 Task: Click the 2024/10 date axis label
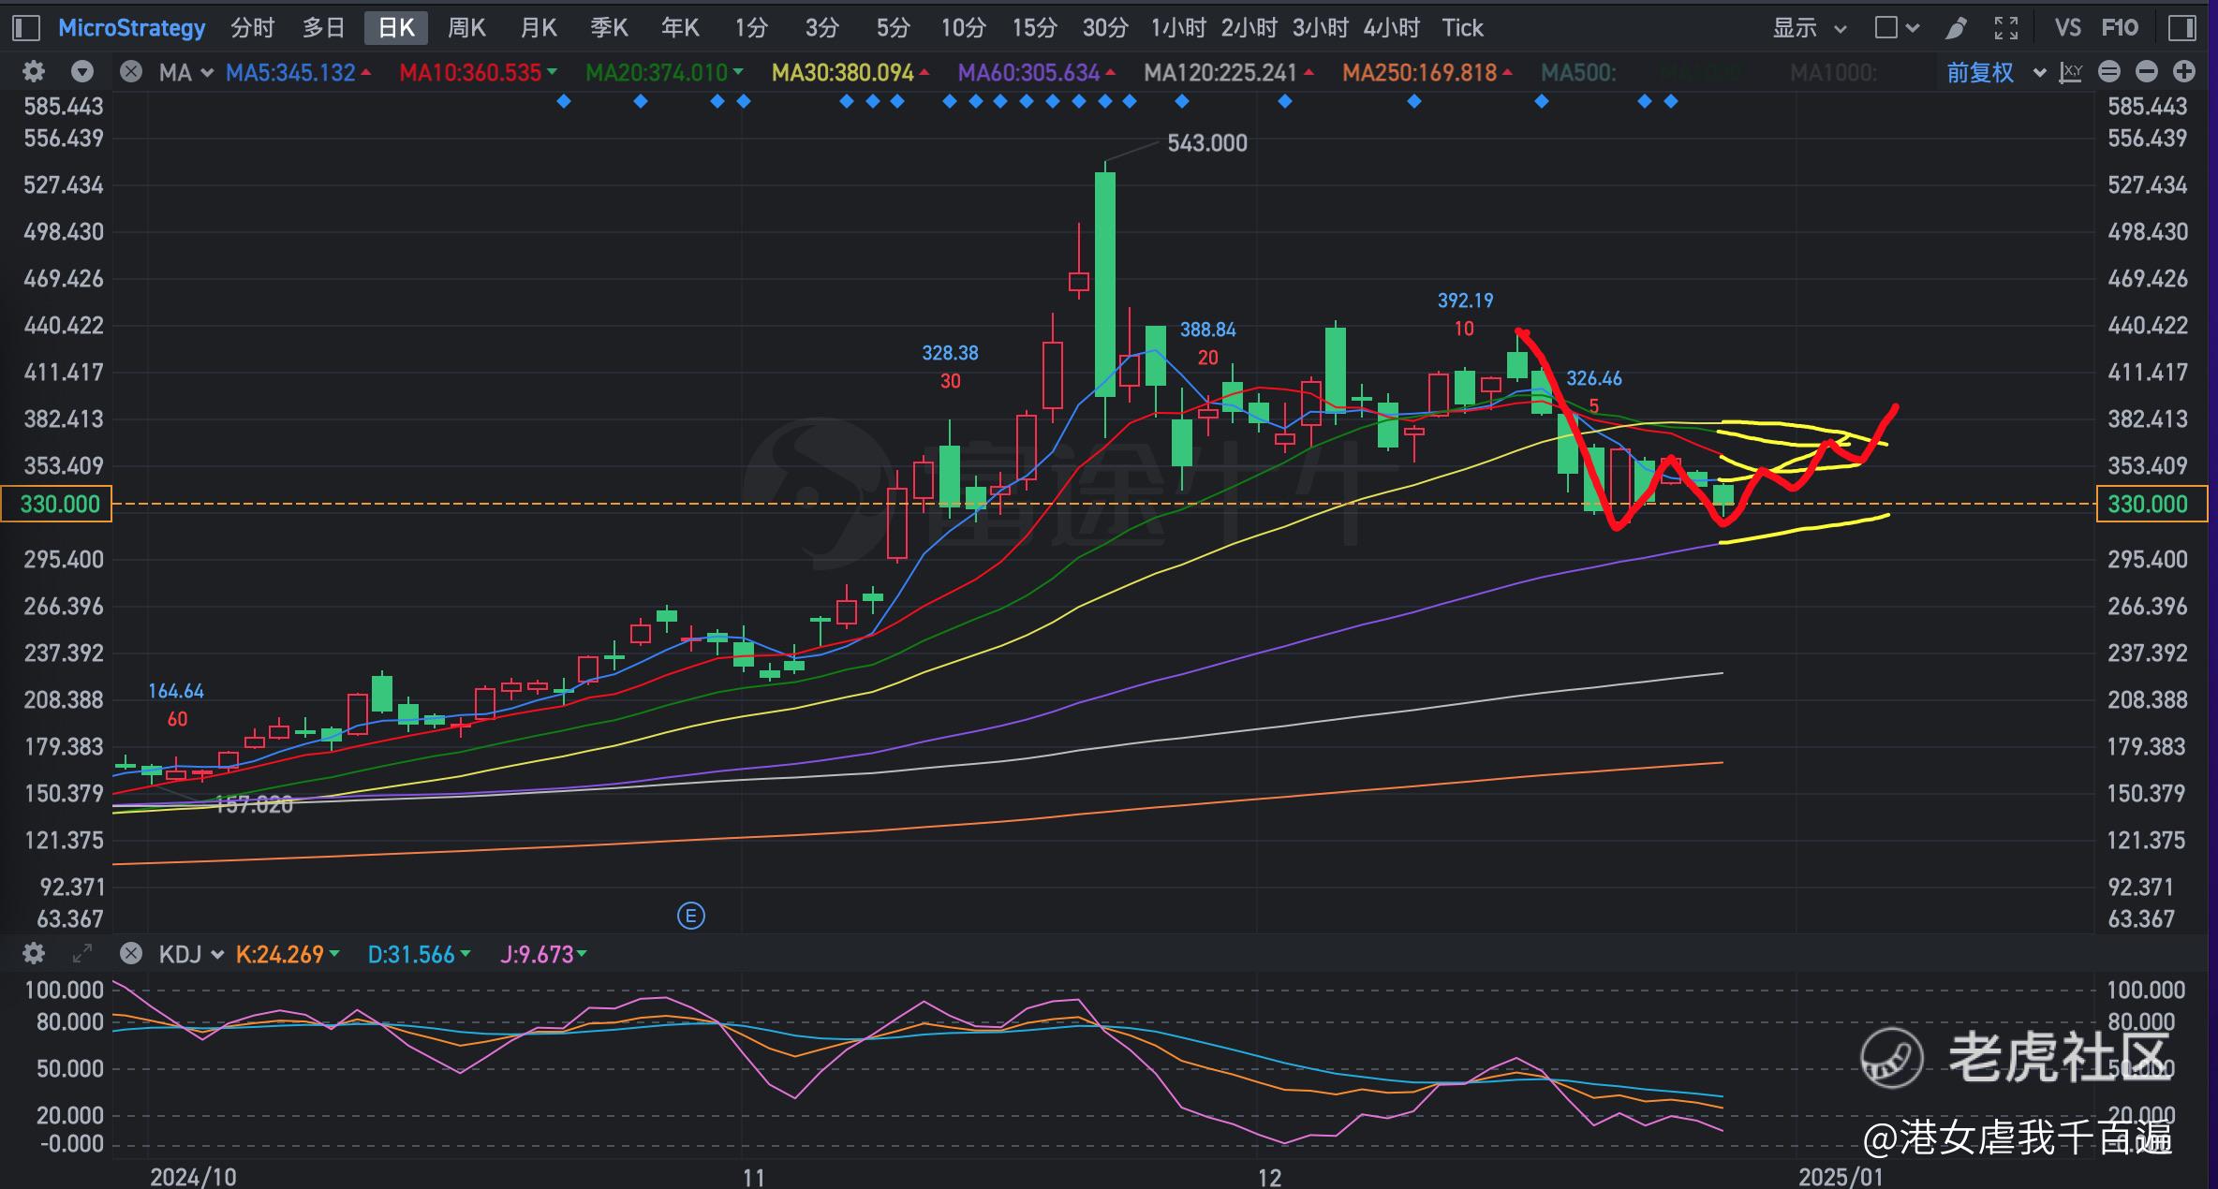coord(193,1176)
